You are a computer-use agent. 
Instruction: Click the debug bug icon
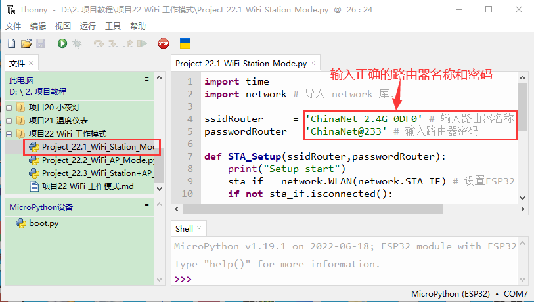[x=77, y=43]
